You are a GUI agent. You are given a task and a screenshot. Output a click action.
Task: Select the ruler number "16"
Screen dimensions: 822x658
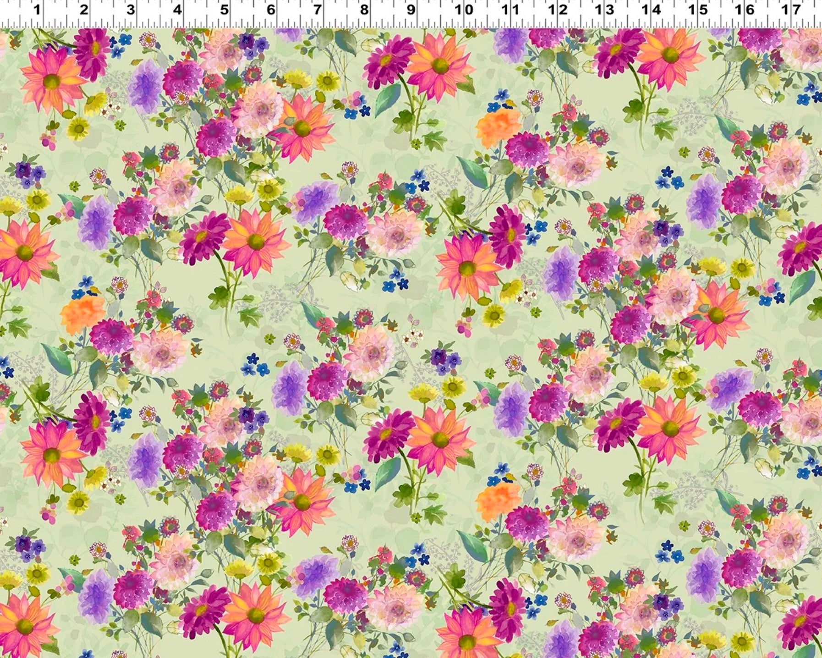point(745,10)
